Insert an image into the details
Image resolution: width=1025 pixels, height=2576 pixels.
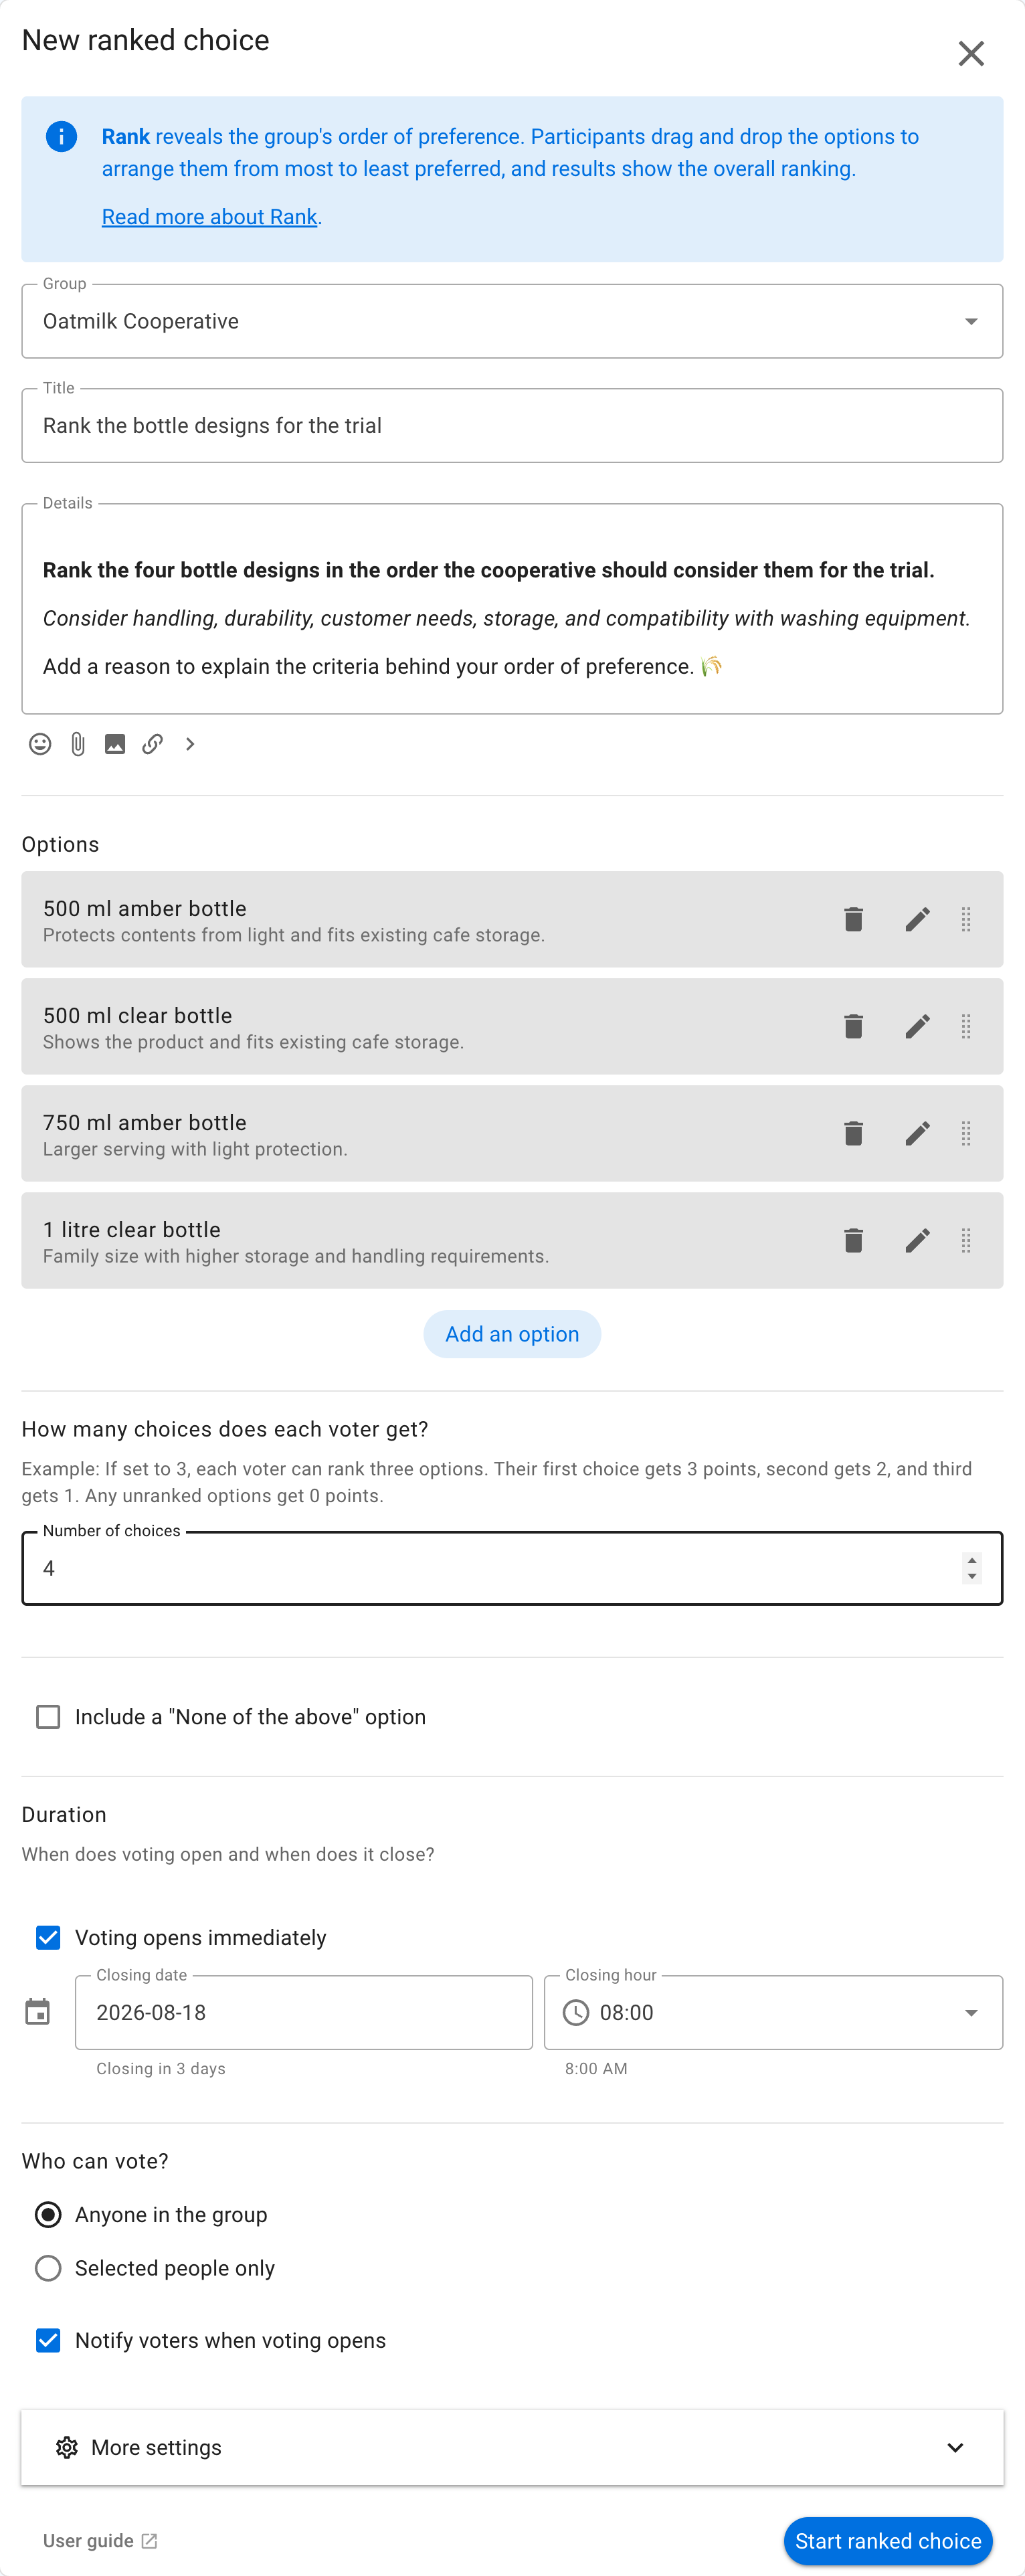tap(115, 744)
